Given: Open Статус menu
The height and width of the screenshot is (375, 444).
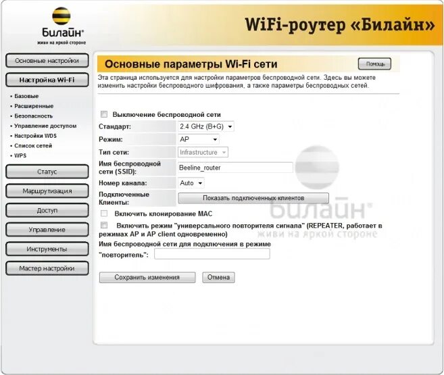Looking at the screenshot, I should point(47,172).
